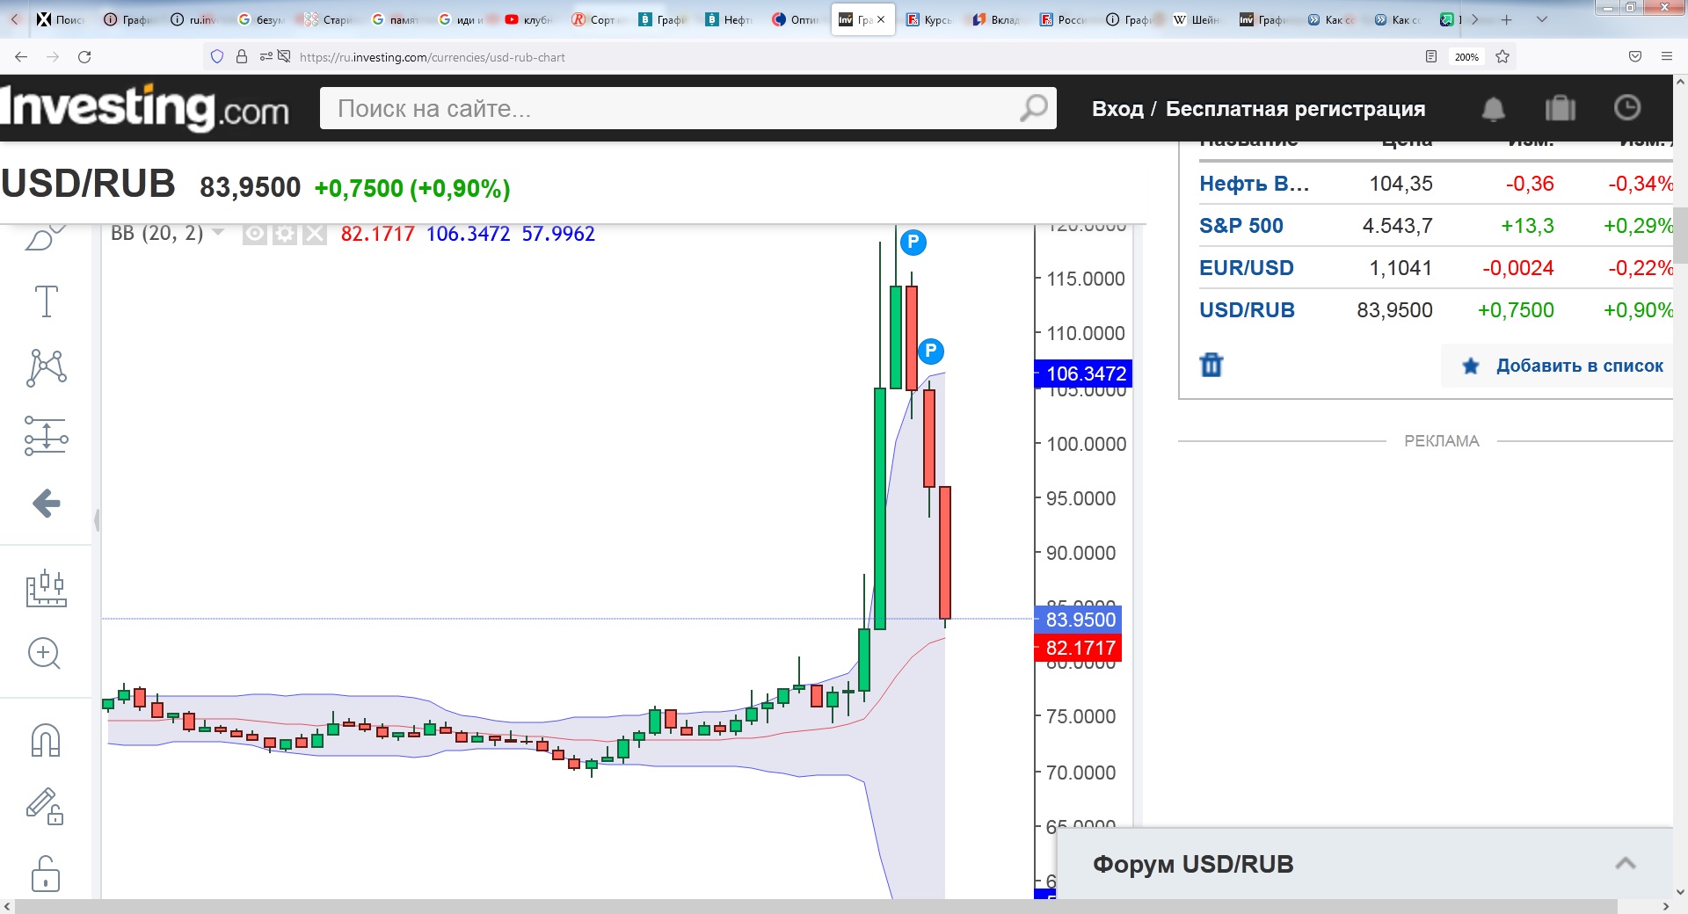Bookmark this page with star icon
The height and width of the screenshot is (914, 1688).
[1502, 56]
